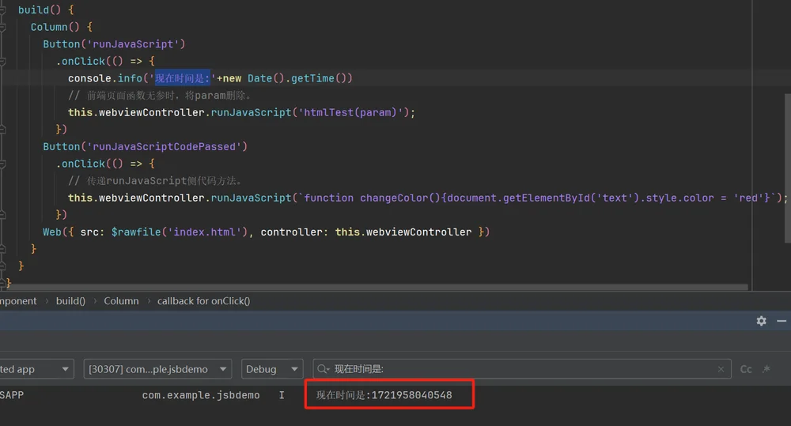Open the com...ple.jsbdemo process dropdown
Screen dimensions: 791x426
click(157, 369)
